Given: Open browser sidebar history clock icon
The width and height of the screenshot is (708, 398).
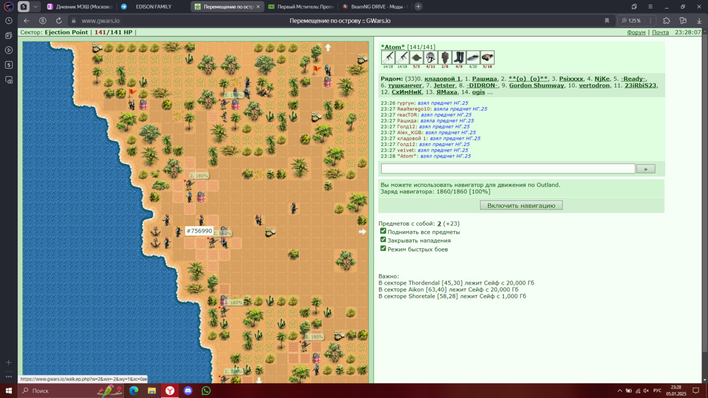Looking at the screenshot, I should tap(8, 20).
